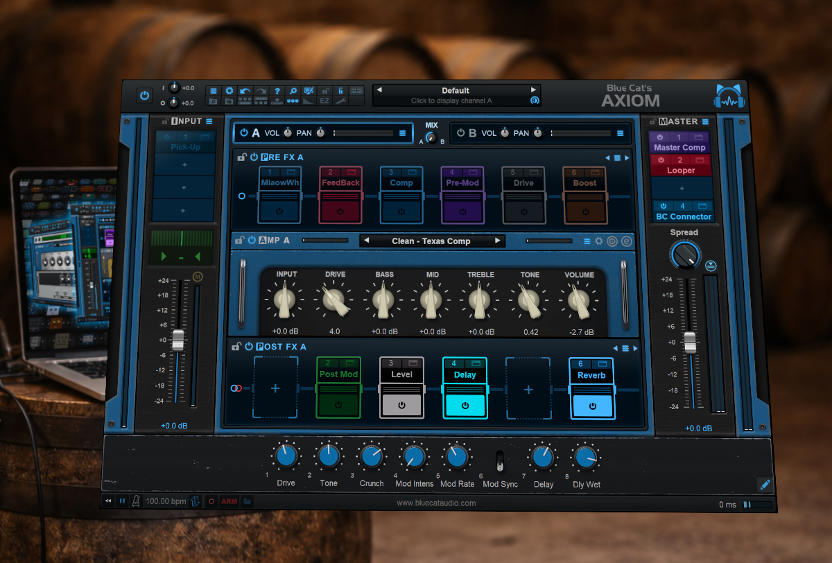The width and height of the screenshot is (832, 563).
Task: Open the Master section menu
Action: pyautogui.click(x=705, y=121)
